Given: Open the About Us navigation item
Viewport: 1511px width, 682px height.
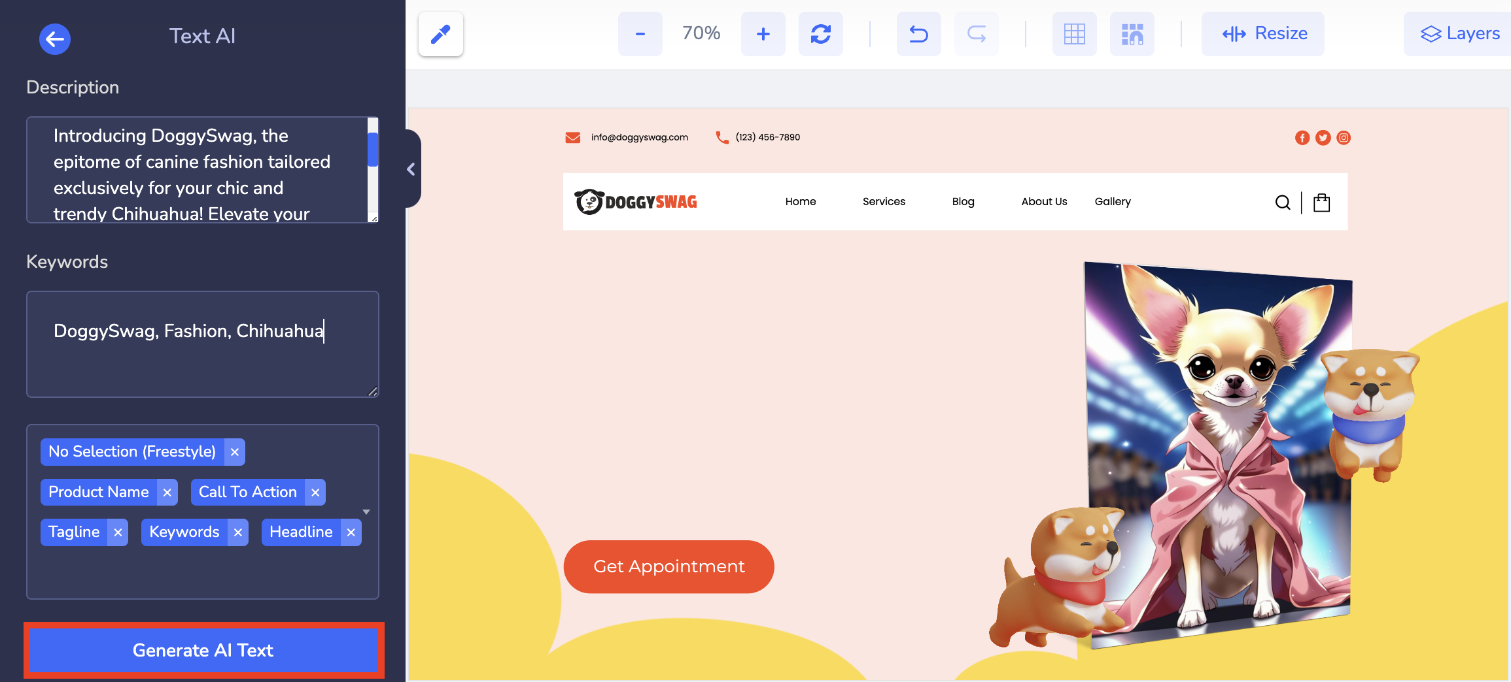Looking at the screenshot, I should pyautogui.click(x=1043, y=202).
